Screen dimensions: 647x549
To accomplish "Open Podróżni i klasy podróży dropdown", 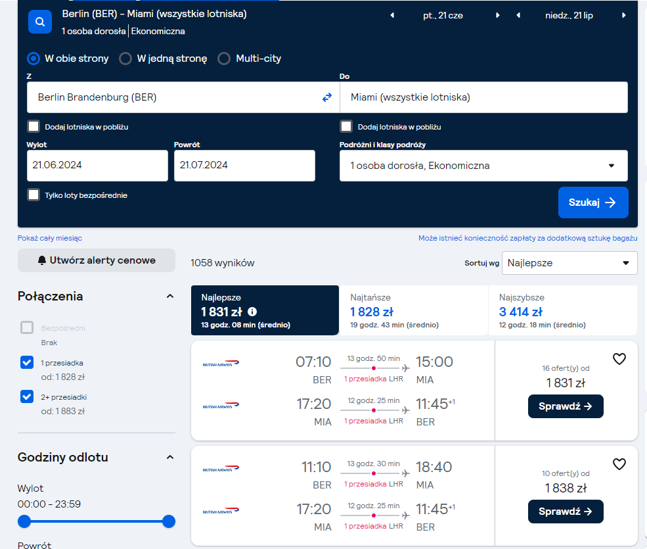I will 483,166.
